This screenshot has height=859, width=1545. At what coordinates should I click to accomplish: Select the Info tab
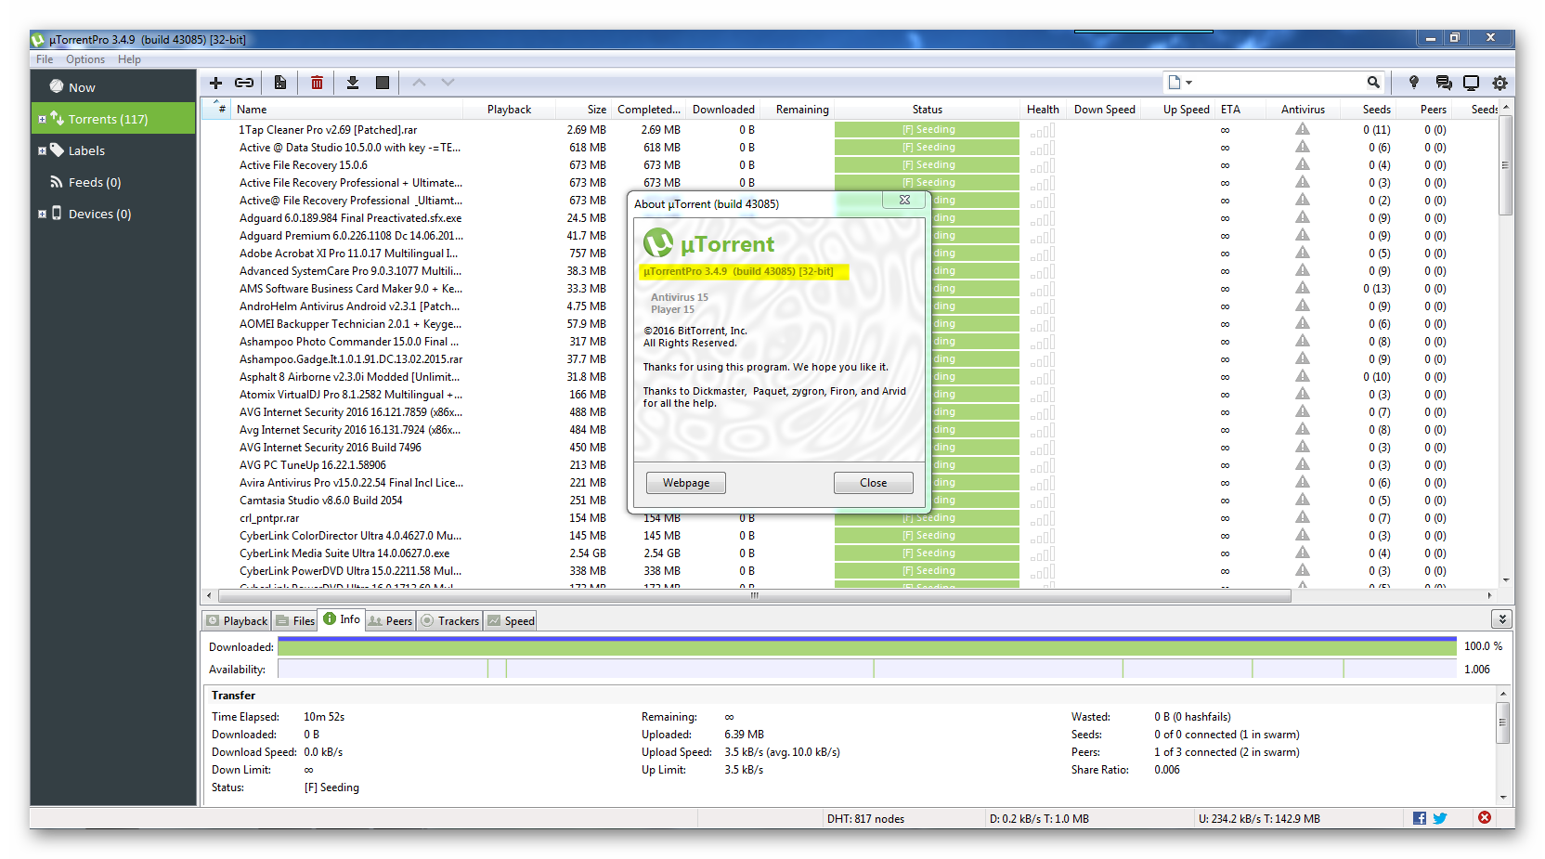342,619
